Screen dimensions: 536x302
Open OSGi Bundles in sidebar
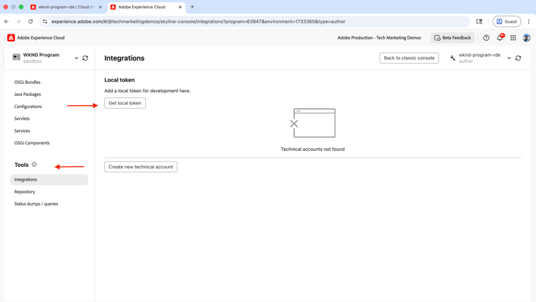tap(27, 82)
